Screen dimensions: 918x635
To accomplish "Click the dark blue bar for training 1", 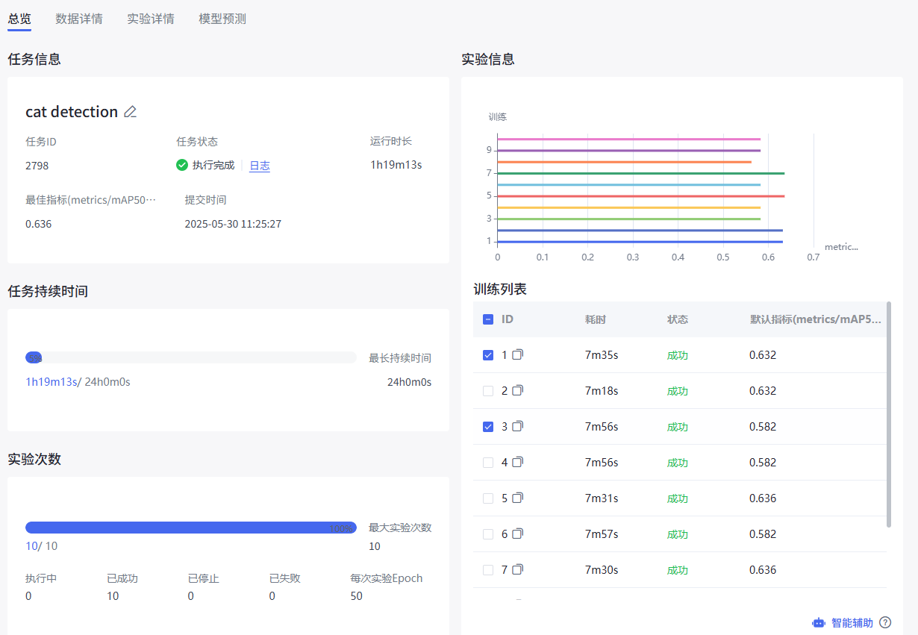I will click(640, 242).
